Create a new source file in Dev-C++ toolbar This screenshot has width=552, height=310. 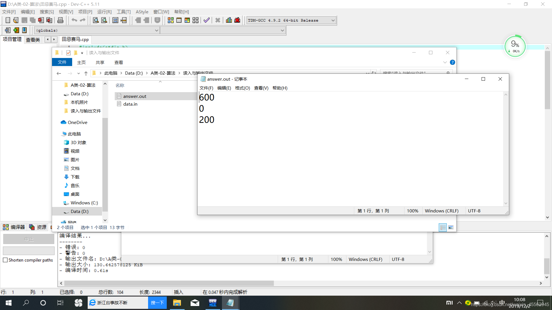tap(8, 20)
